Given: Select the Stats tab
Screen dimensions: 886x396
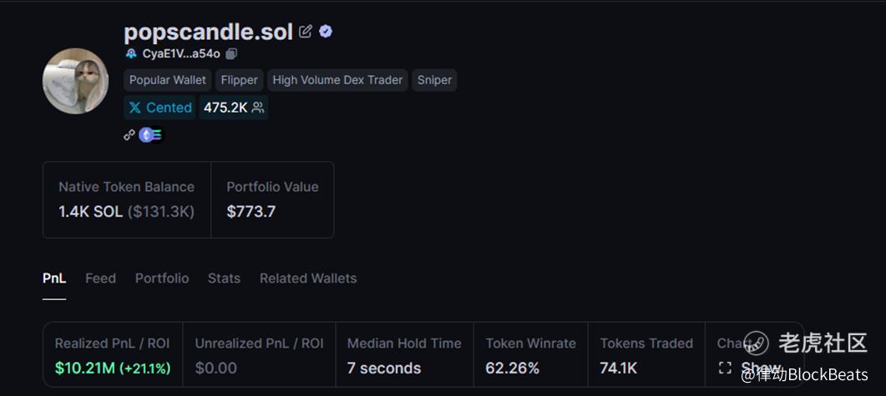Looking at the screenshot, I should [224, 278].
